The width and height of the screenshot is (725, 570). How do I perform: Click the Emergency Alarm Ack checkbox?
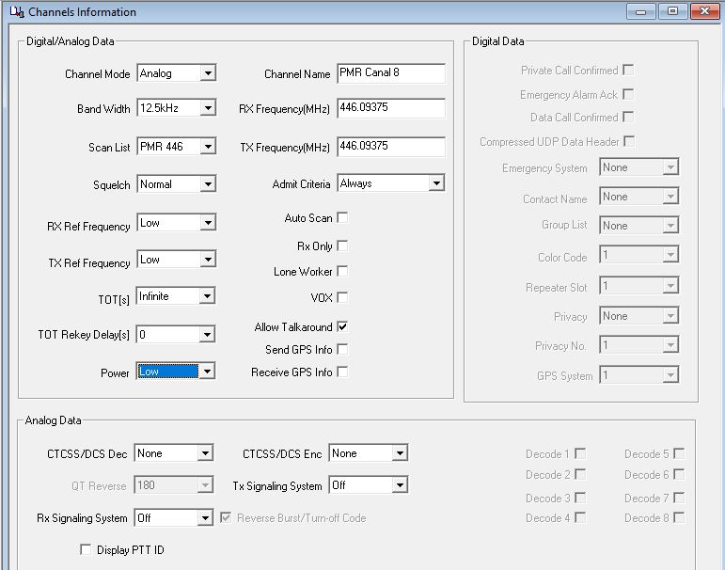628,94
